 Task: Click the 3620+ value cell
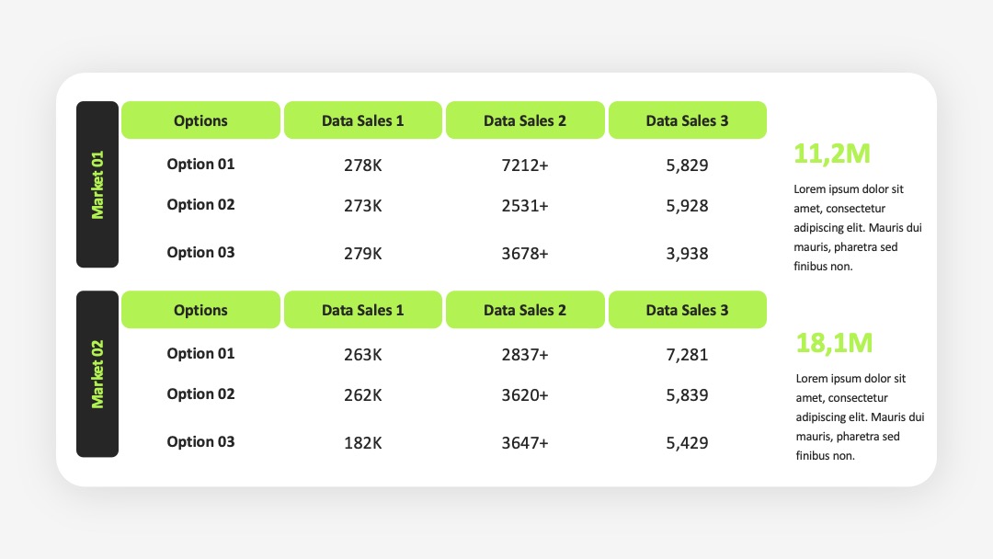(525, 395)
